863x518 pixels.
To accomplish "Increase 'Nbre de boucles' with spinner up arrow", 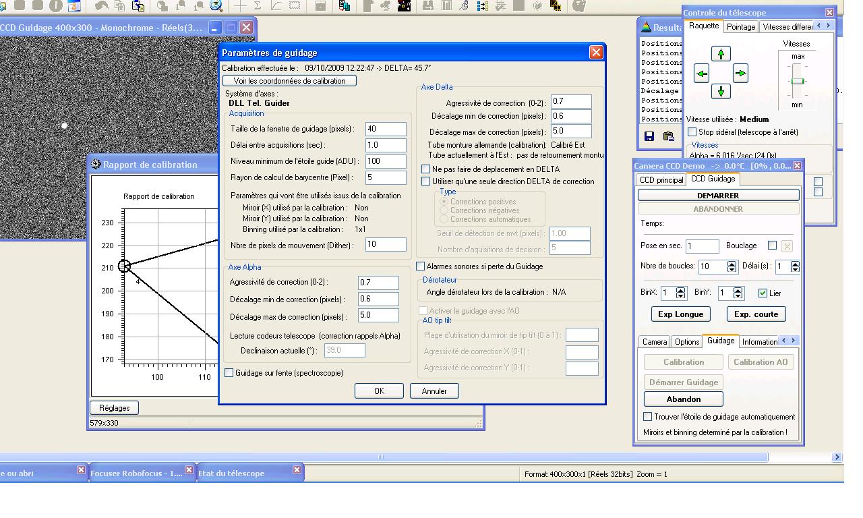I will coord(732,263).
